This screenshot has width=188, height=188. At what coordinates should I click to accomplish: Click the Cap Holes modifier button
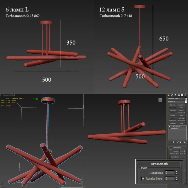point(173,110)
